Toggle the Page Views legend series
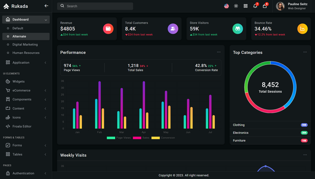Viewport: 315px width, 179px height. pyautogui.click(x=119, y=138)
